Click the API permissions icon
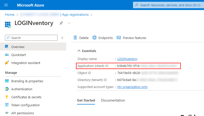 7,113
